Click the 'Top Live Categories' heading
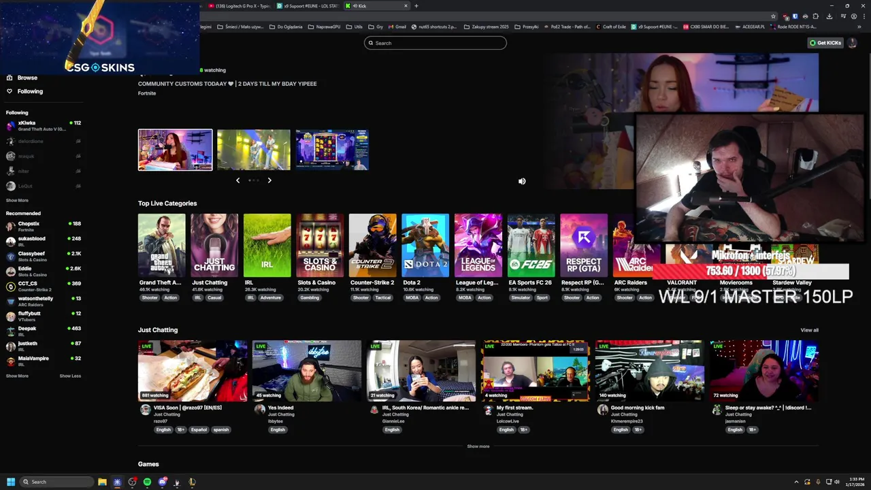Image resolution: width=871 pixels, height=490 pixels. (167, 203)
